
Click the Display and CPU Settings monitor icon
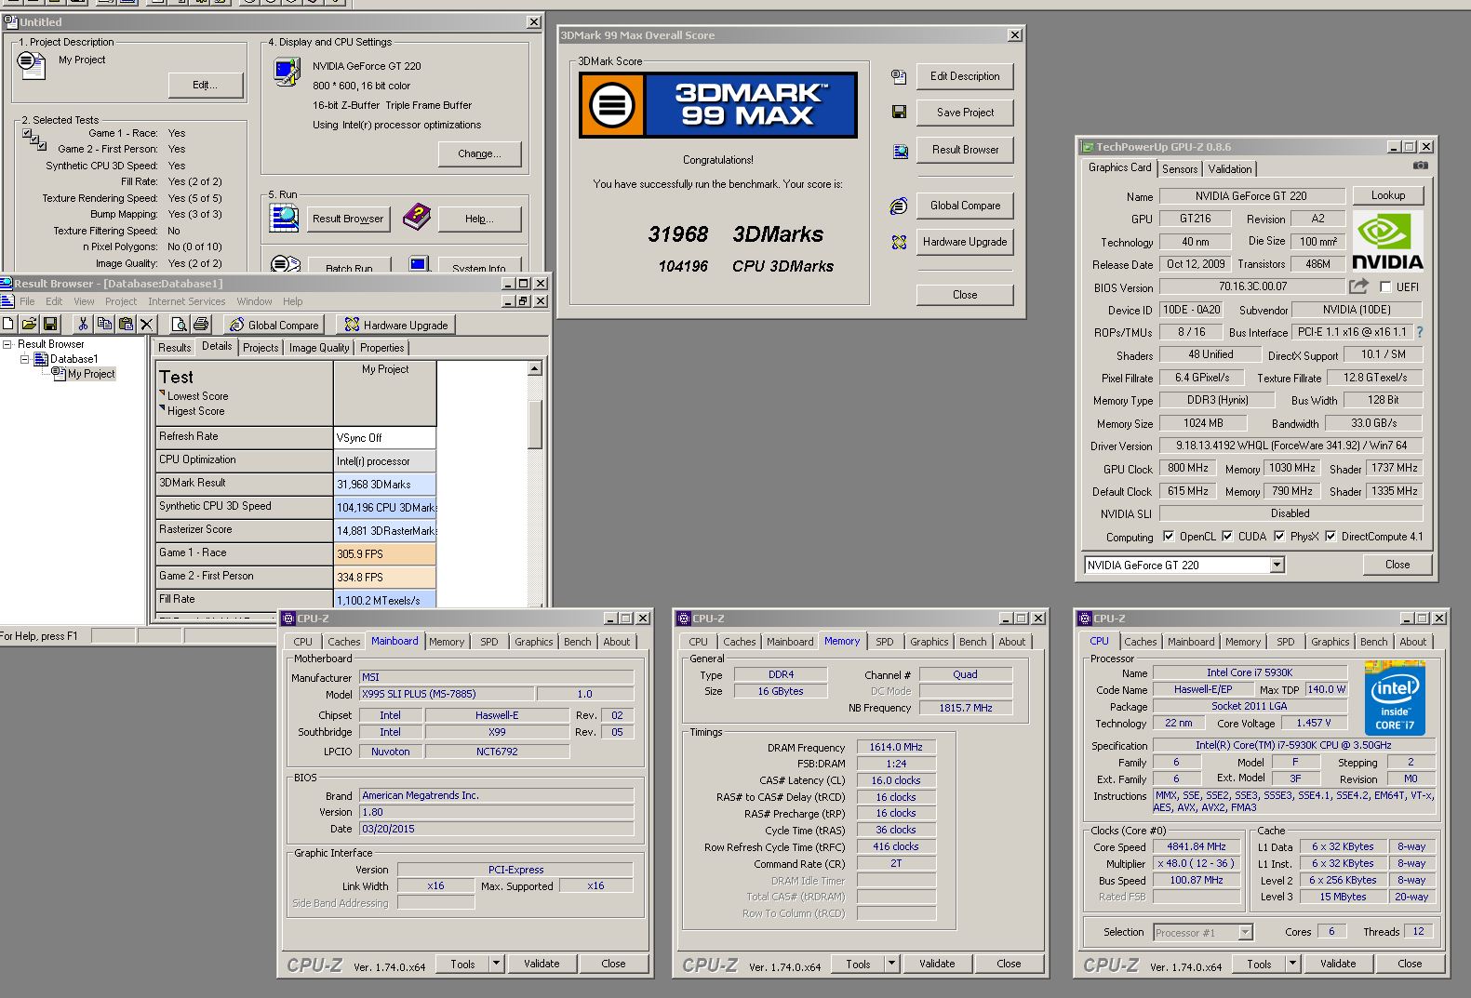pyautogui.click(x=288, y=72)
